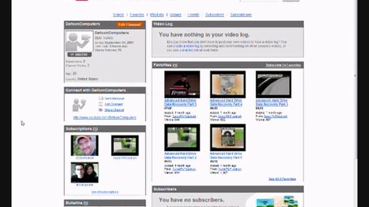Click the uploader link under Part 5 video
This screenshot has height=207, width=369.
click(x=184, y=116)
